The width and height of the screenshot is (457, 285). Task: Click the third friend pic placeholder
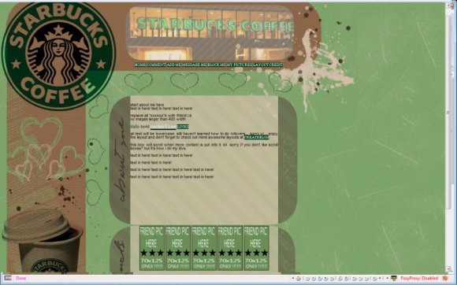[204, 248]
